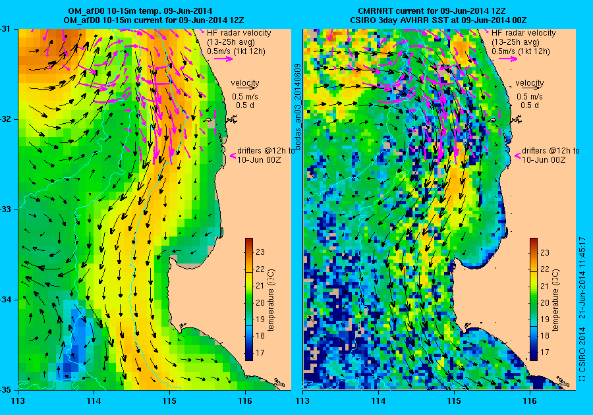Click 'drifters @12h to 10-Jun 00Z' in left map
Viewport: 593px width, 415px height.
[x=266, y=155]
